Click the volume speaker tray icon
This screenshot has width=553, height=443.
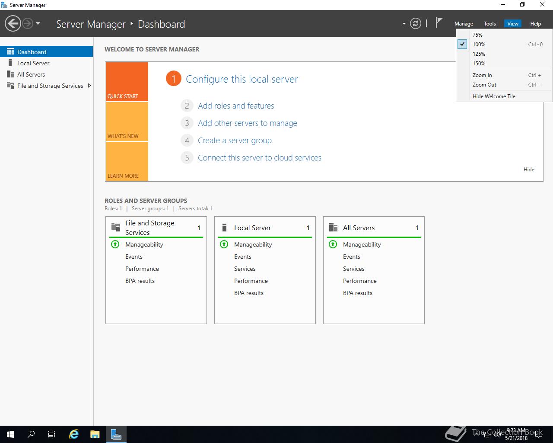tap(497, 434)
